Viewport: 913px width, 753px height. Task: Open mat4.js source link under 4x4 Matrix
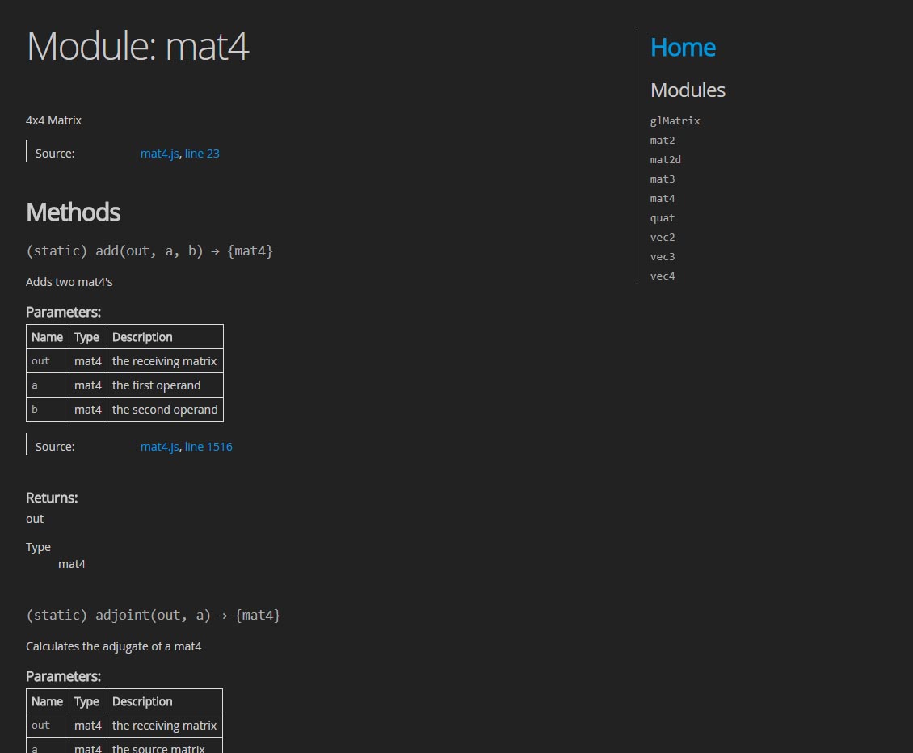click(x=159, y=154)
